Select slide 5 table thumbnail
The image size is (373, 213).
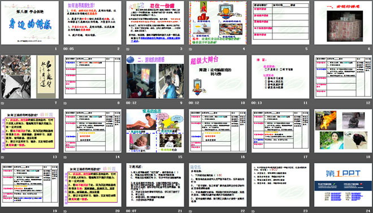(280, 23)
